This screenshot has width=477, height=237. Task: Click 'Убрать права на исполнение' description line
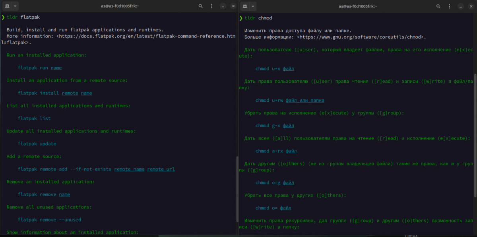point(324,113)
